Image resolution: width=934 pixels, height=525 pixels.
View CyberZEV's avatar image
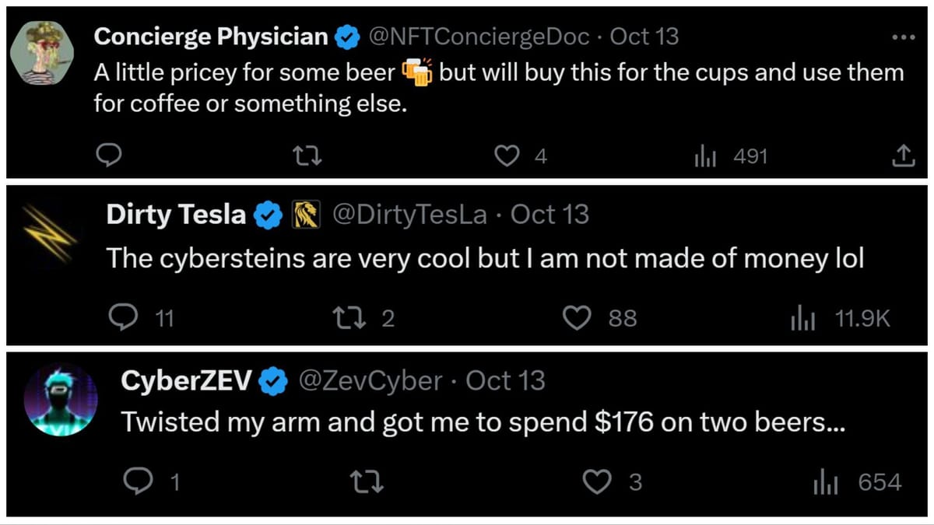coord(61,399)
